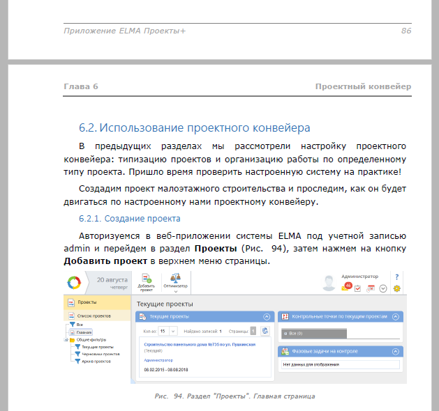Click page number 86 in footer
Screen dimensions: 439x411
(x=406, y=31)
